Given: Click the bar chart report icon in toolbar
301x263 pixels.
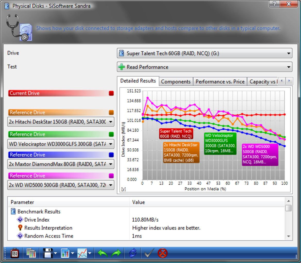Looking at the screenshot, I should click(x=65, y=253).
